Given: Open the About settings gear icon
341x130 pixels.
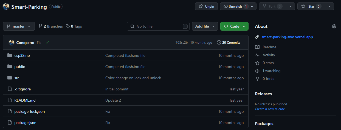Looking at the screenshot, I should pyautogui.click(x=334, y=26).
